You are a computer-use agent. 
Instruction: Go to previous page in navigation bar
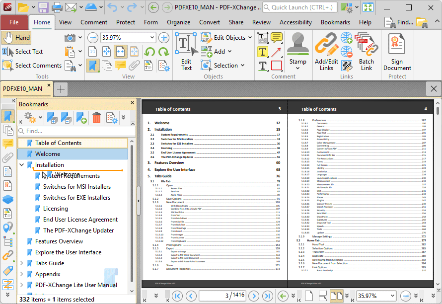click(x=191, y=296)
